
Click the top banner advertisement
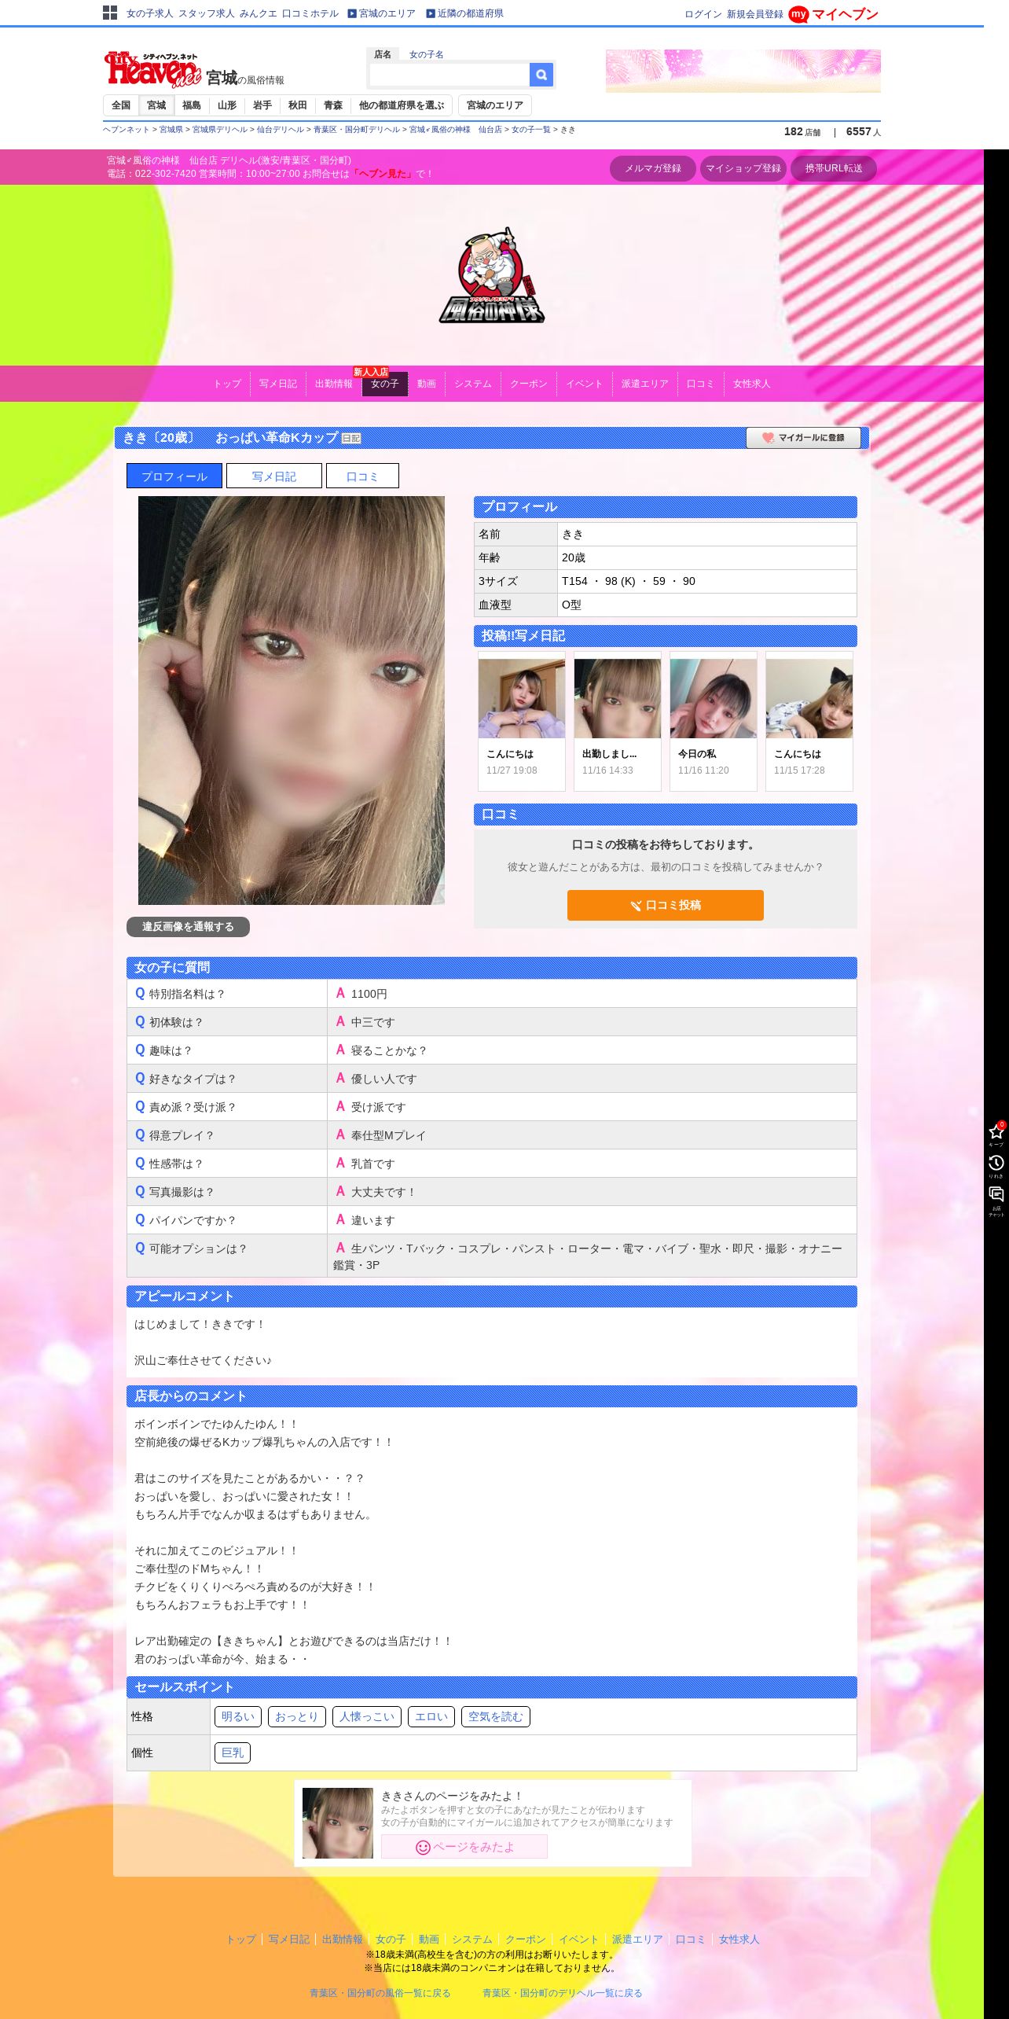point(743,71)
